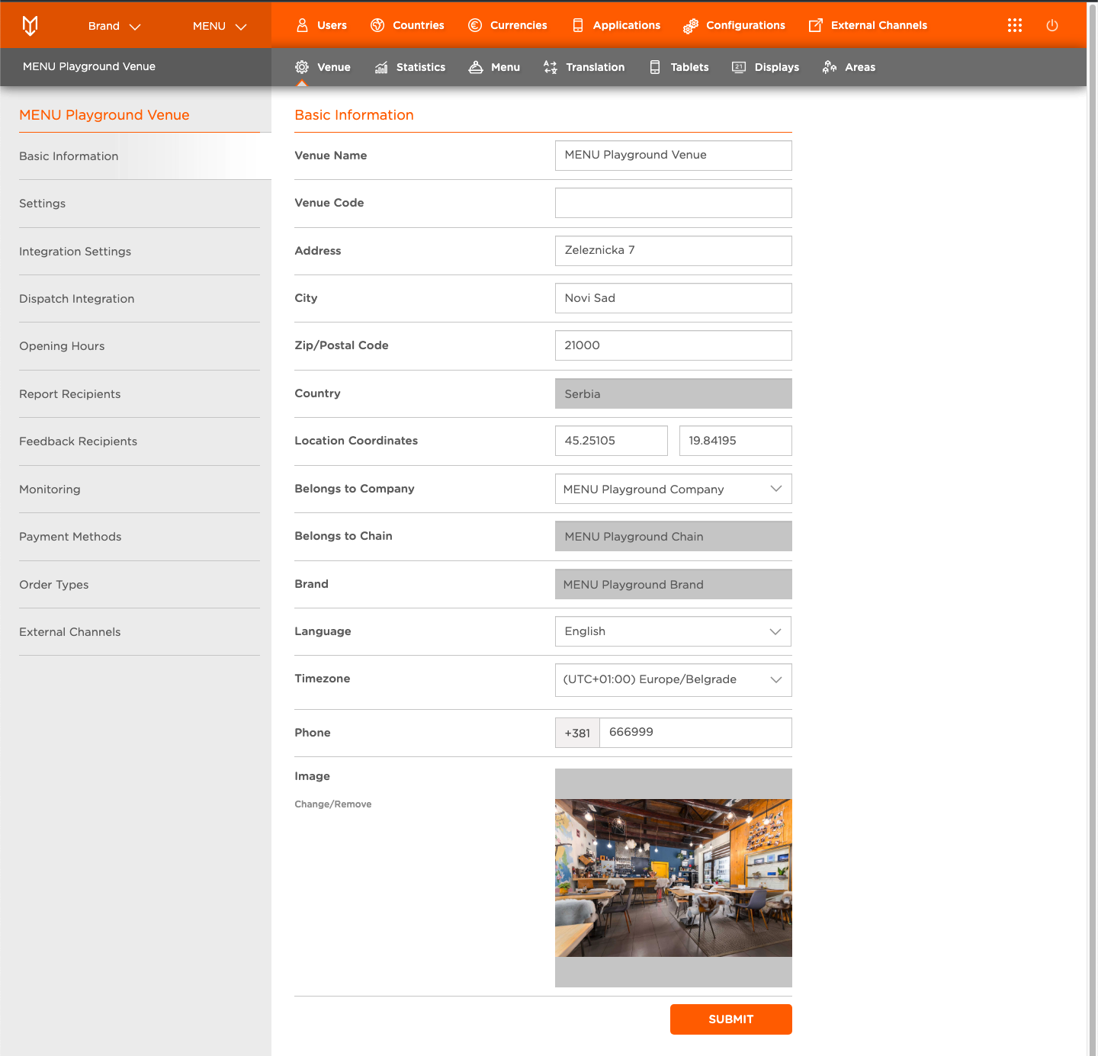The width and height of the screenshot is (1098, 1056).
Task: Click the Change/Remove image link
Action: click(333, 804)
